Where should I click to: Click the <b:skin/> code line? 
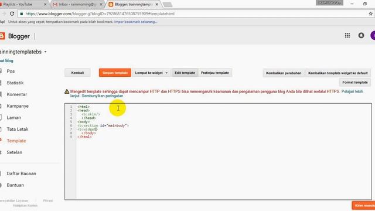tap(91, 114)
